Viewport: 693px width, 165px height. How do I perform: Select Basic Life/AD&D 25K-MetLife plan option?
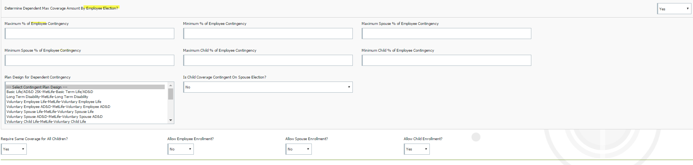pos(50,92)
